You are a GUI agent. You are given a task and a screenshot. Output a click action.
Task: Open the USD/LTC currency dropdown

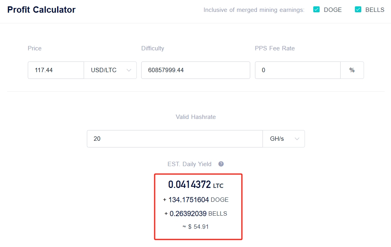tap(110, 70)
